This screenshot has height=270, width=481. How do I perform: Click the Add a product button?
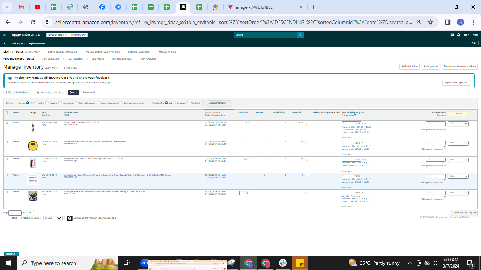[431, 66]
